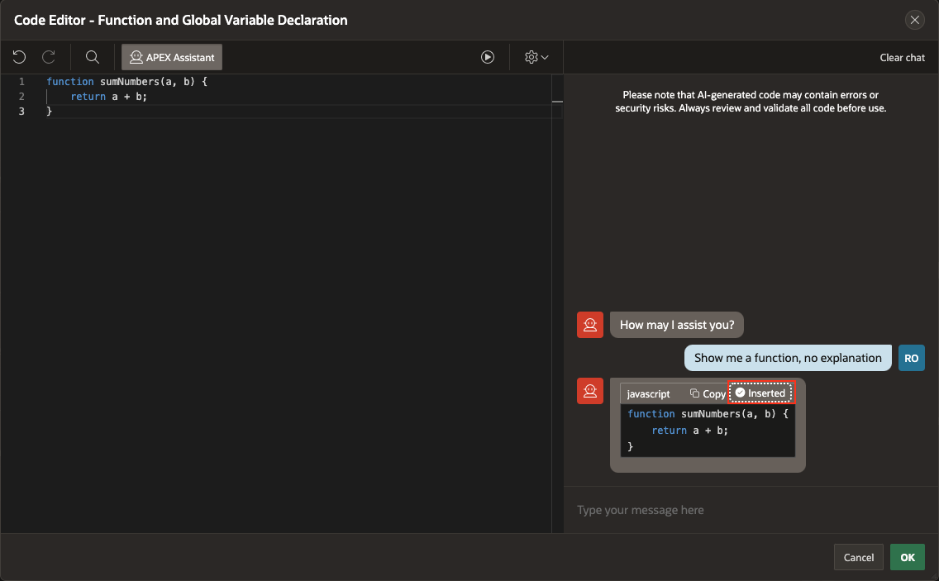Click the assistant avatar beside code reply
This screenshot has width=939, height=581.
click(590, 392)
